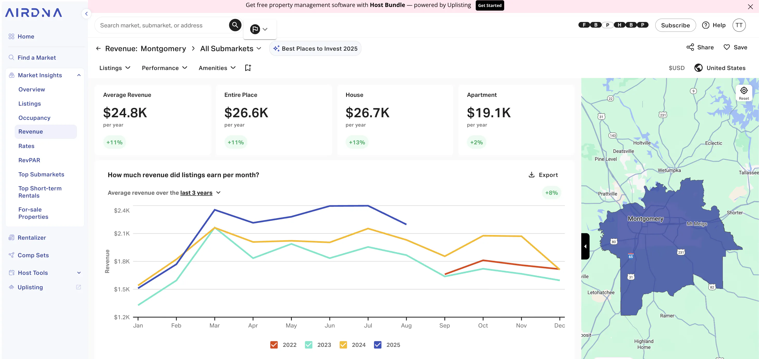
Task: Expand the All Submarkets dropdown
Action: (x=231, y=49)
